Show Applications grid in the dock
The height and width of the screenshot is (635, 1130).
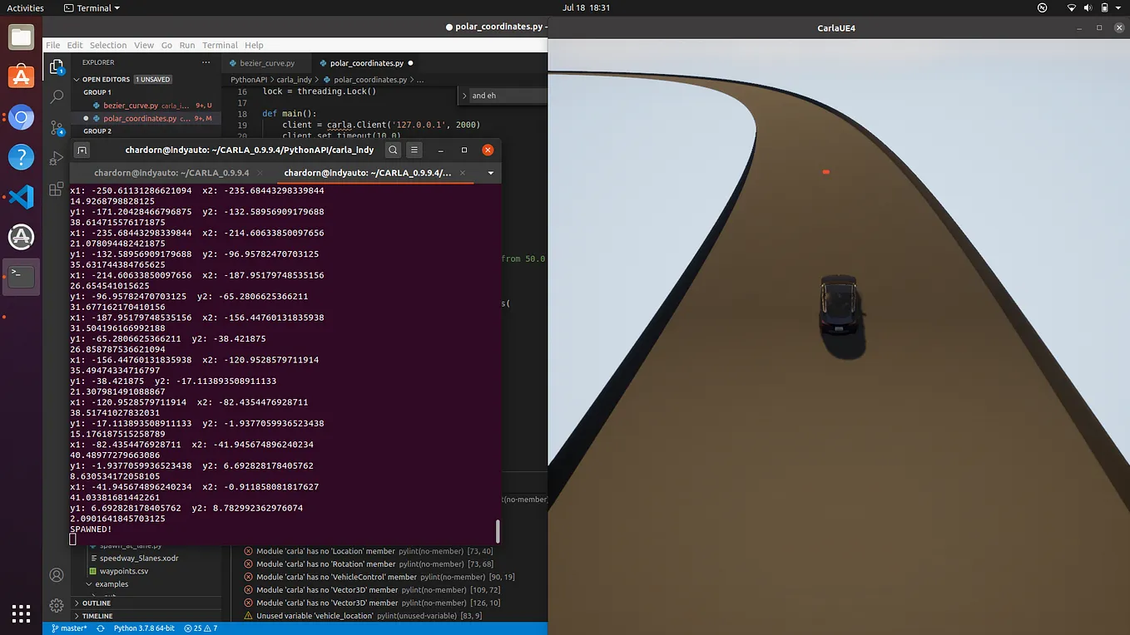point(21,613)
